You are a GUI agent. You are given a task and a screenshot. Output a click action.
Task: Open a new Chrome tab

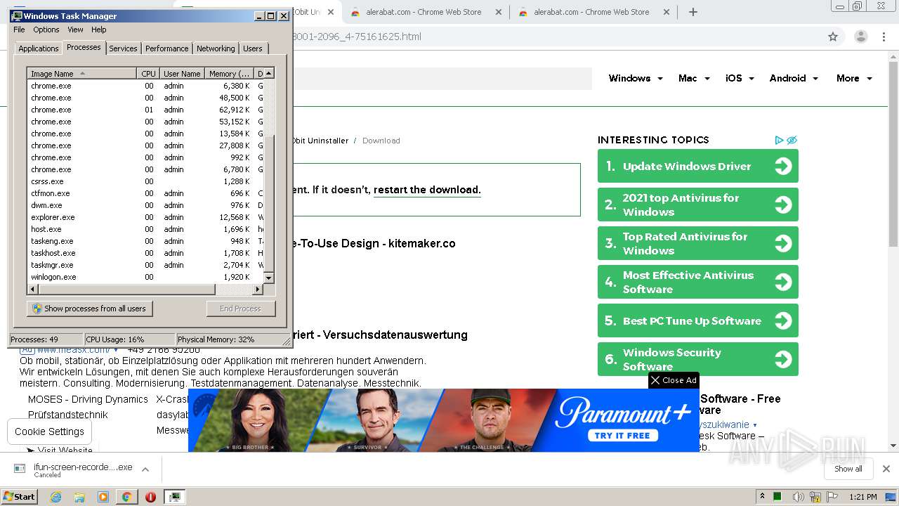pyautogui.click(x=693, y=12)
